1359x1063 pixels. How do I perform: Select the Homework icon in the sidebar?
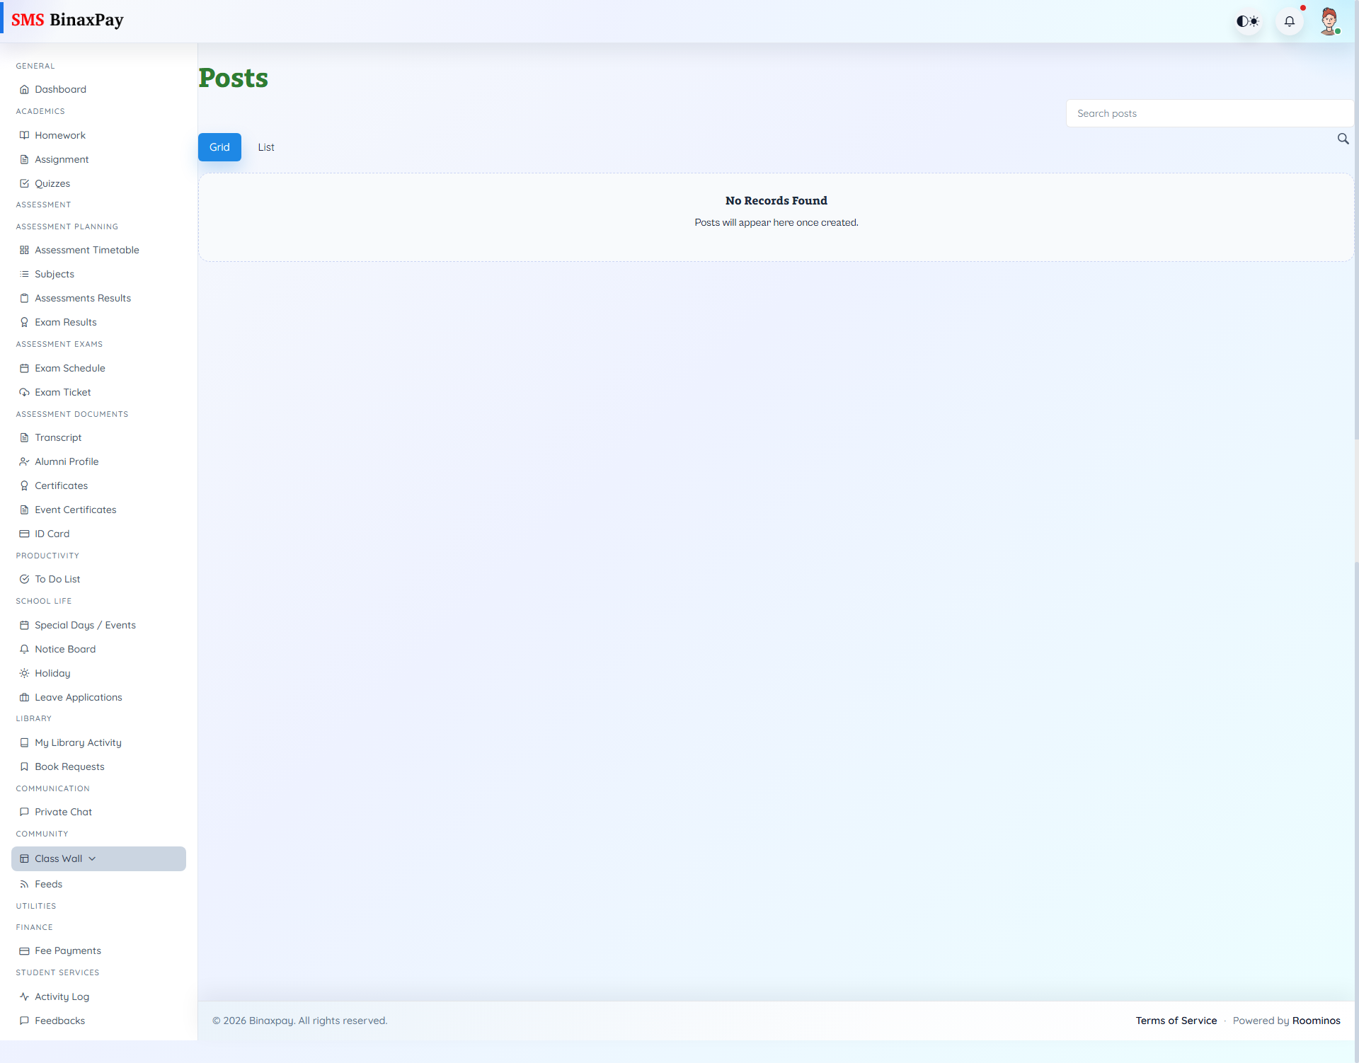pos(24,134)
